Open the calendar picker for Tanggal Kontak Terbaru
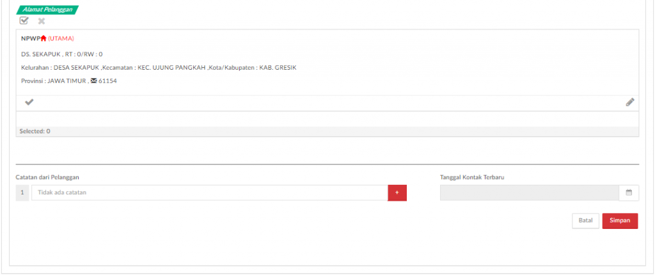The image size is (655, 275). click(629, 192)
